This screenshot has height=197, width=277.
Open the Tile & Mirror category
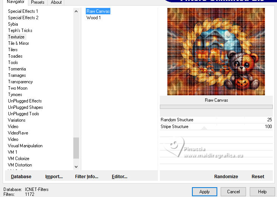[19, 43]
